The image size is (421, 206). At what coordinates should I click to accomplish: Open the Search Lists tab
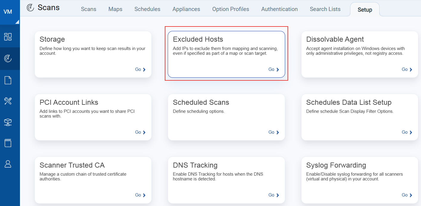coord(325,9)
